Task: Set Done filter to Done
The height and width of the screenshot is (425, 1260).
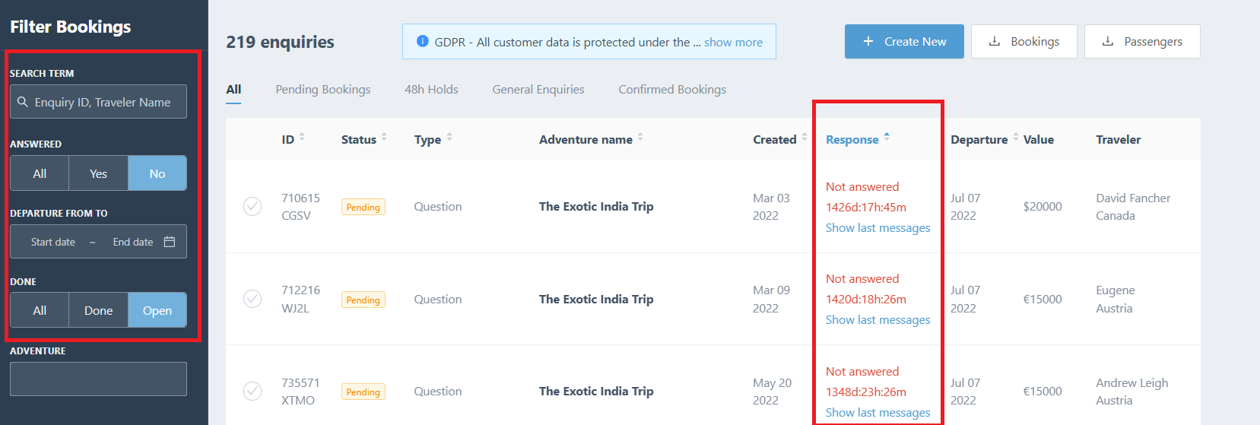Action: point(98,310)
